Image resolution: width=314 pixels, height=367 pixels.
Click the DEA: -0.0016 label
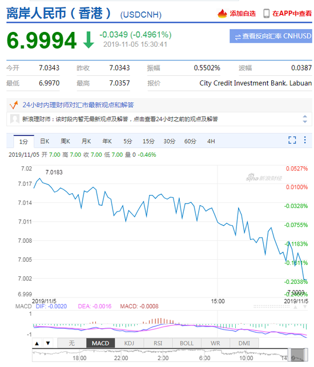tap(95, 307)
